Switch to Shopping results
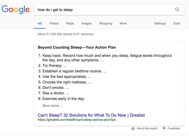This screenshot has width=189, height=136. 106,23
